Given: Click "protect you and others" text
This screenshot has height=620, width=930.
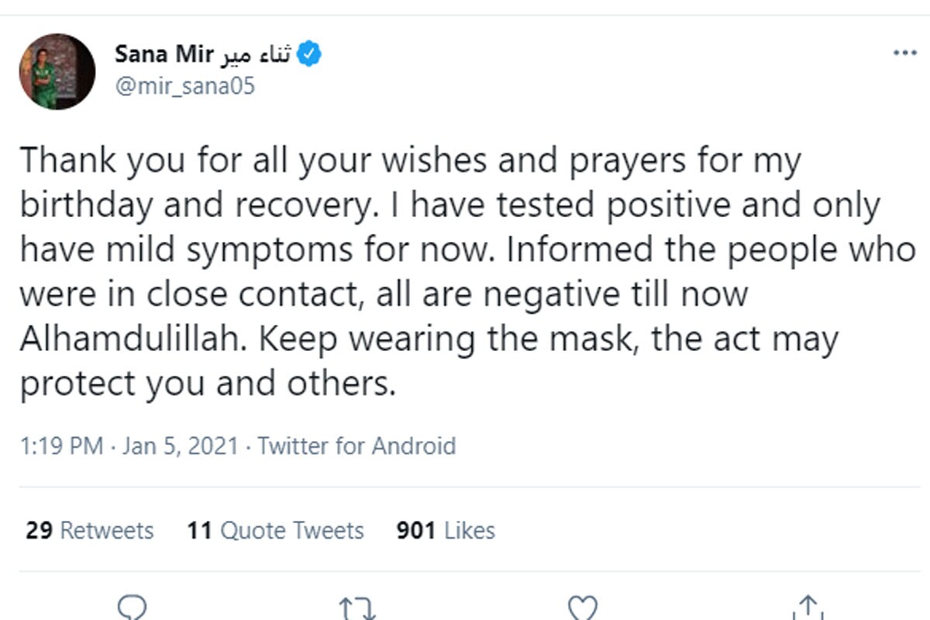Looking at the screenshot, I should (x=207, y=384).
